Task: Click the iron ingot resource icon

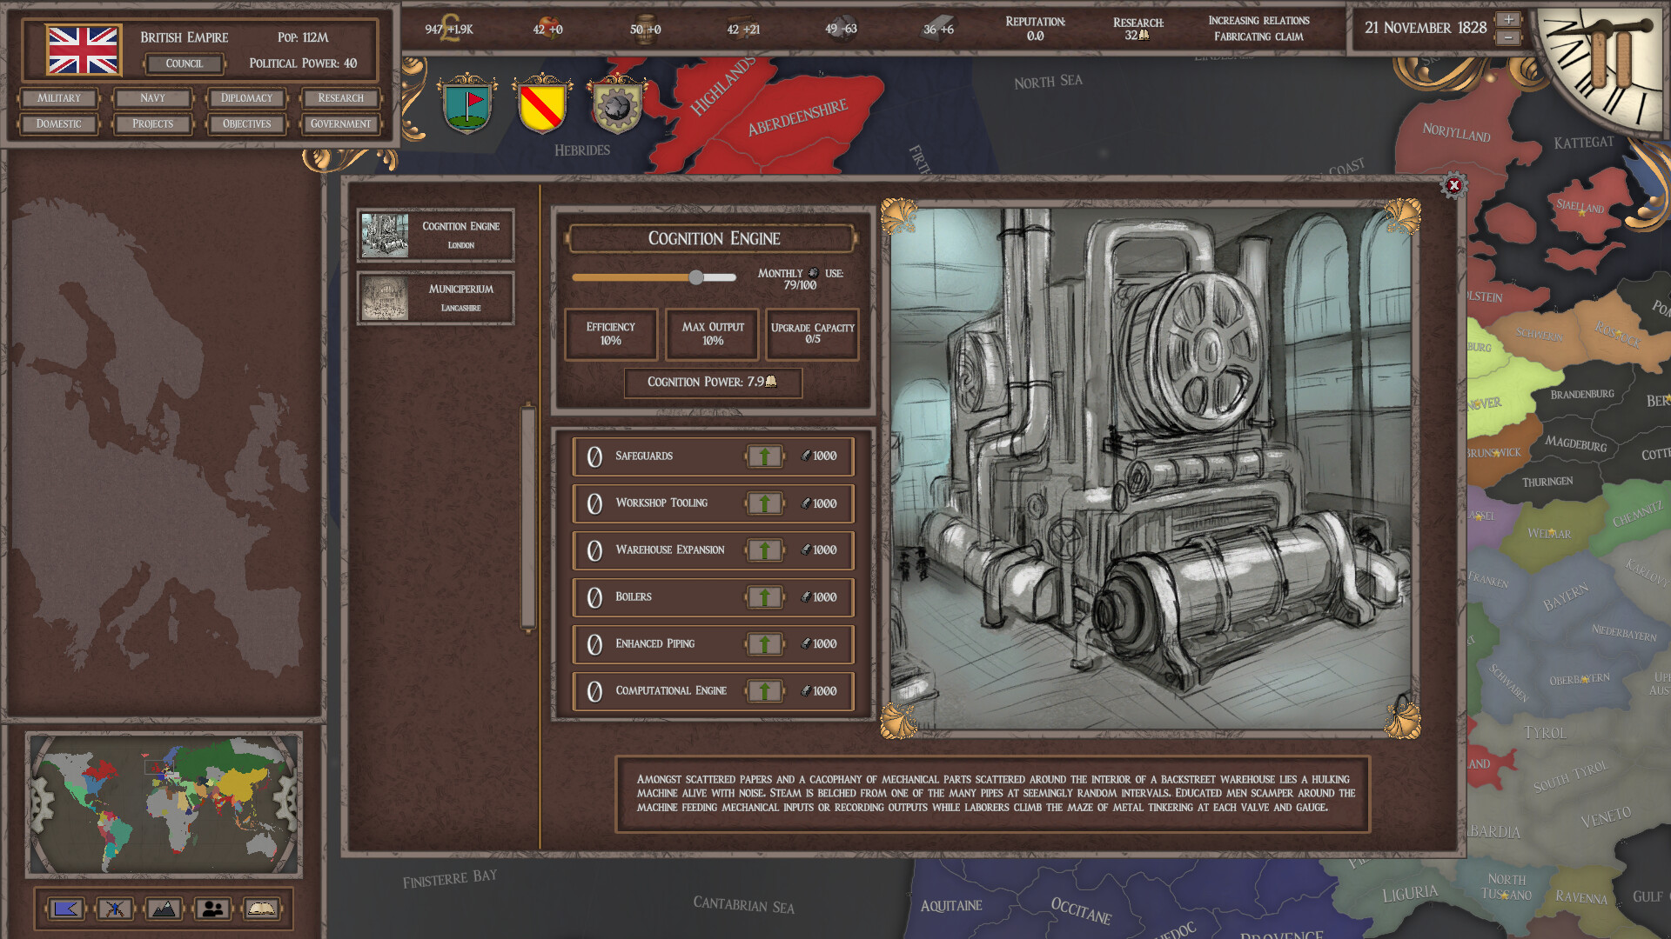Action: pos(936,27)
